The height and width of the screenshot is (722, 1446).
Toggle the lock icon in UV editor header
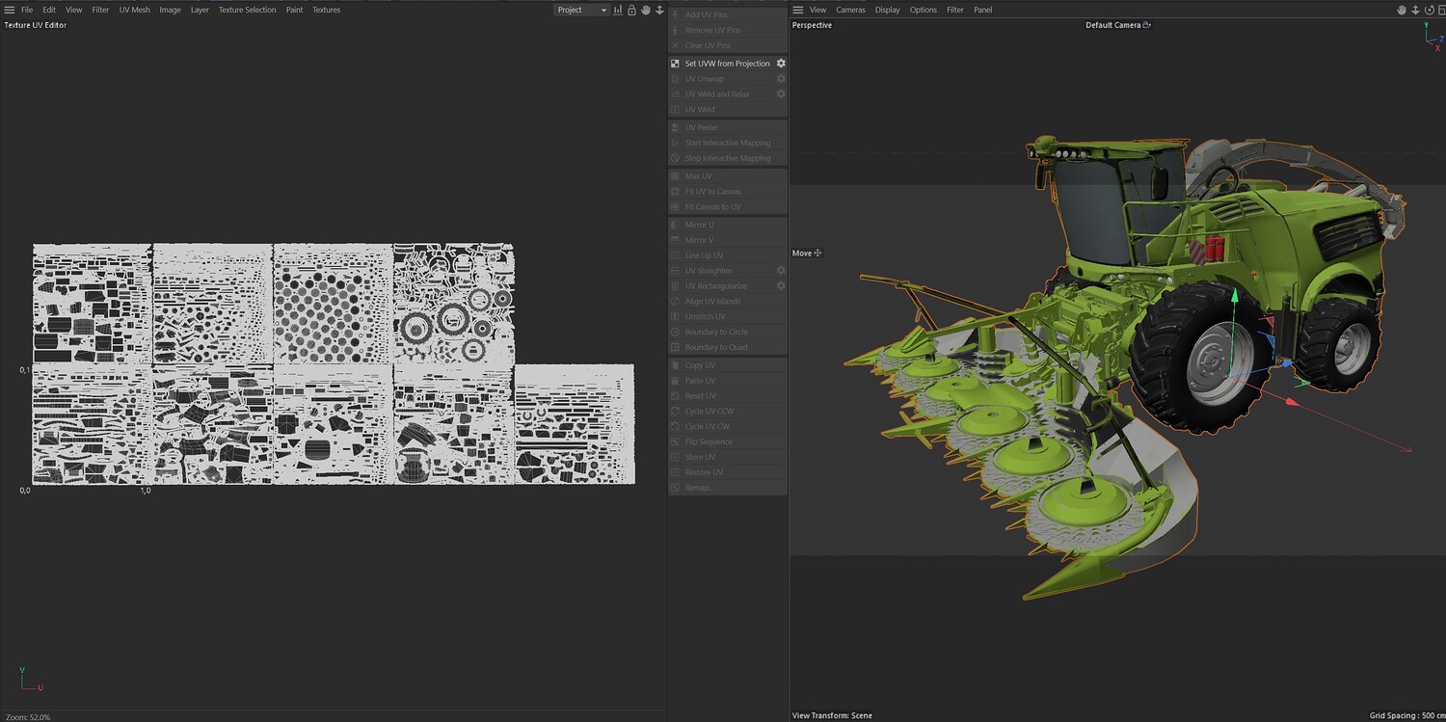[x=631, y=10]
